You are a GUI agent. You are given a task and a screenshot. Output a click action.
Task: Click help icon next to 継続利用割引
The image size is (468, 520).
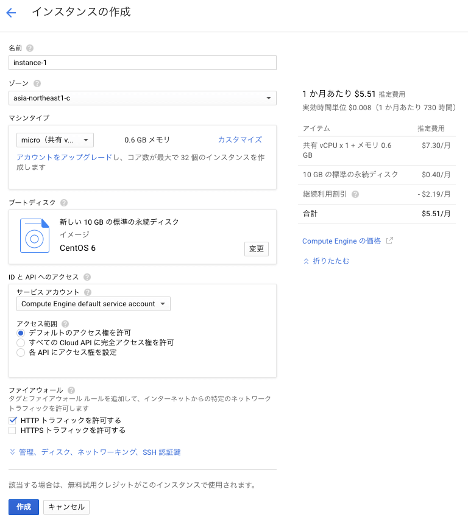pyautogui.click(x=355, y=194)
